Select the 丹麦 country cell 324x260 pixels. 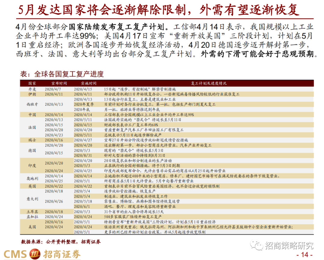click(x=32, y=89)
